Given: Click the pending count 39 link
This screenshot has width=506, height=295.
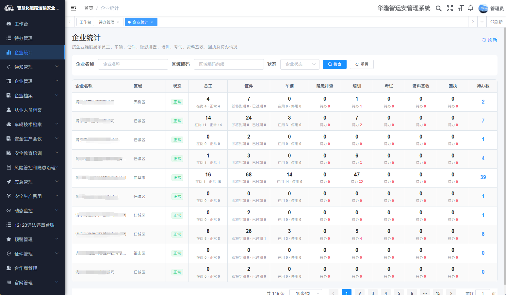Looking at the screenshot, I should tap(483, 177).
